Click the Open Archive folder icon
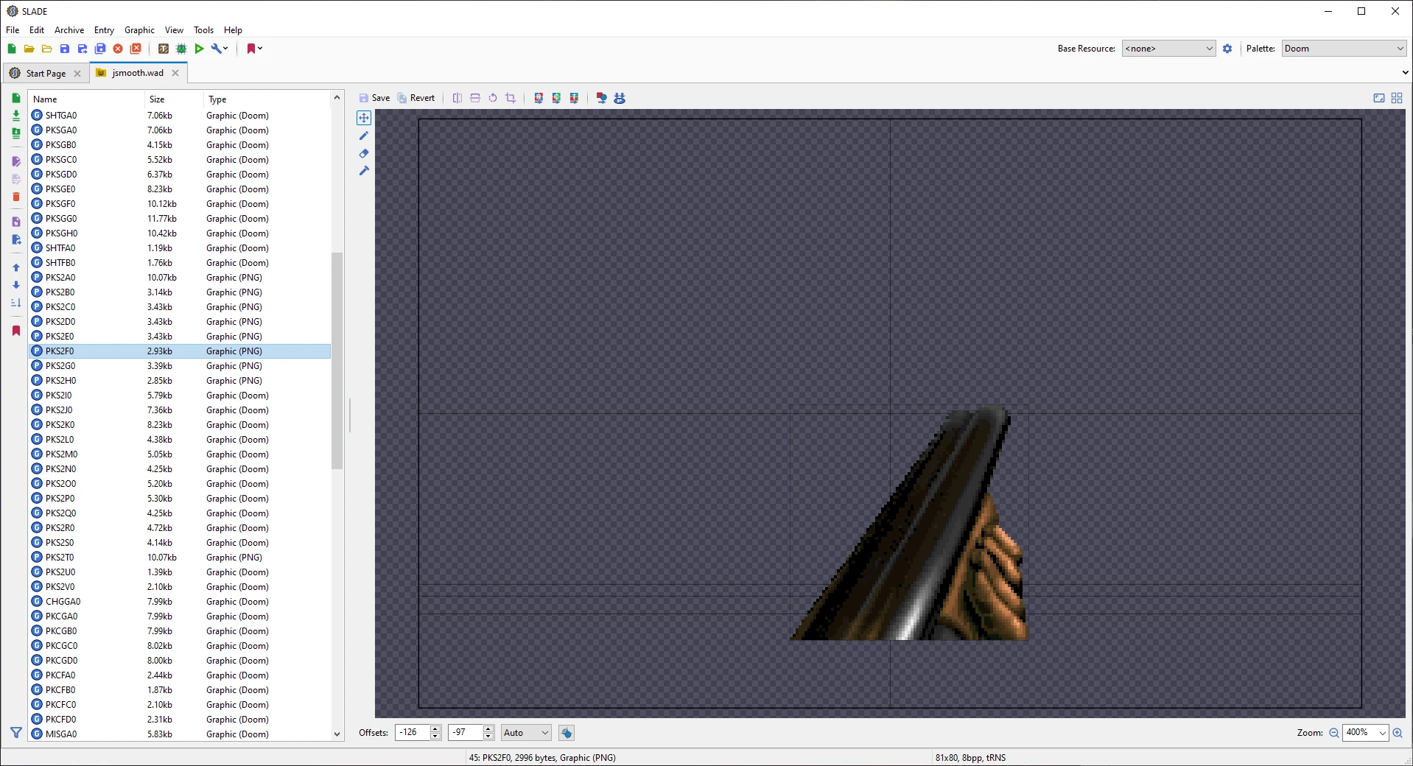This screenshot has width=1413, height=766. tap(29, 49)
